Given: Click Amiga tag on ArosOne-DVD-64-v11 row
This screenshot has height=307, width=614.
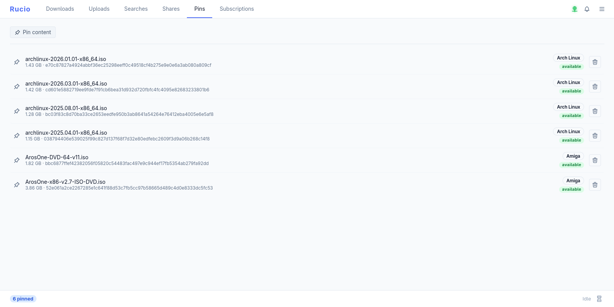Looking at the screenshot, I should tap(573, 156).
